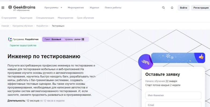Screen dimensions: 210x107
Task: Click the Тестировщик breadcrumb
Action: [x=58, y=26]
